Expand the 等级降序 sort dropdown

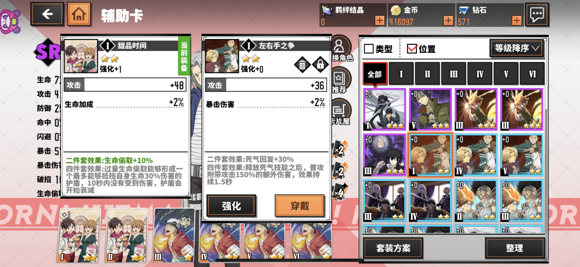[x=516, y=48]
